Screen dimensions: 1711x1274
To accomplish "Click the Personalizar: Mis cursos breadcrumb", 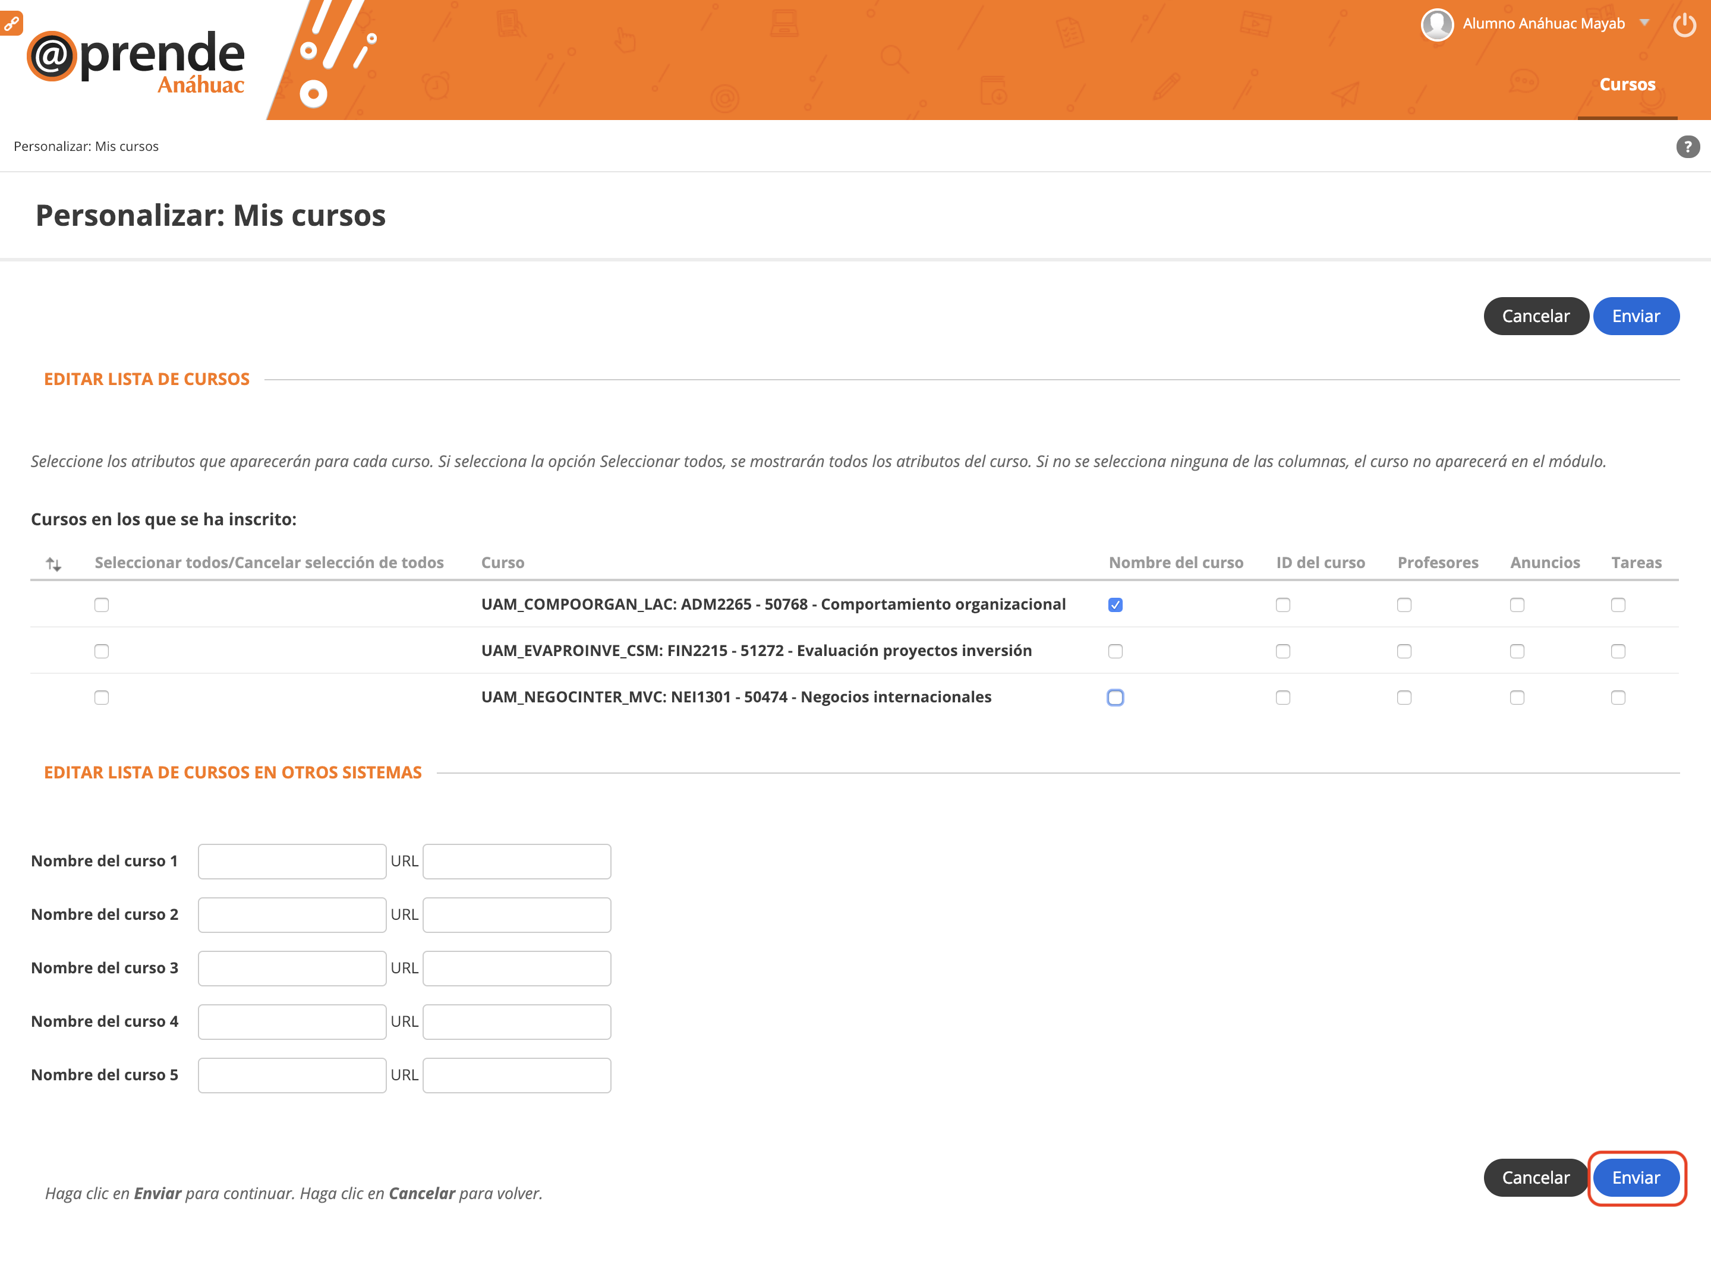I will [x=86, y=147].
